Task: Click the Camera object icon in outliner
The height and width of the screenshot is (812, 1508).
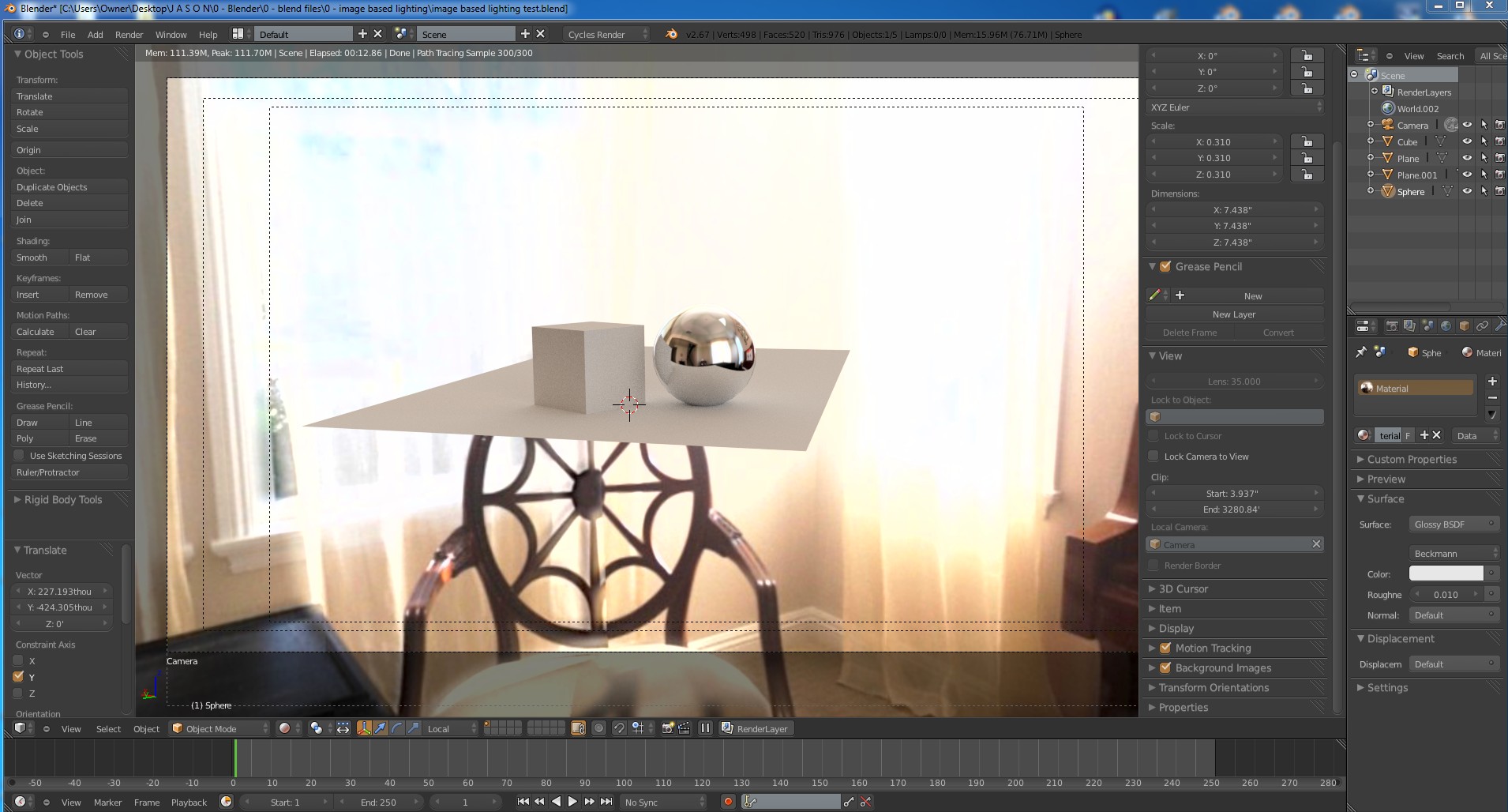Action: point(1387,125)
